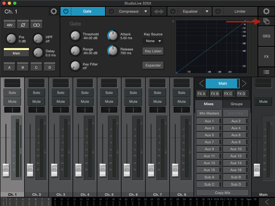Adjust the Gate Release knob
Image resolution: width=275 pixels, height=206 pixels.
pos(113,51)
